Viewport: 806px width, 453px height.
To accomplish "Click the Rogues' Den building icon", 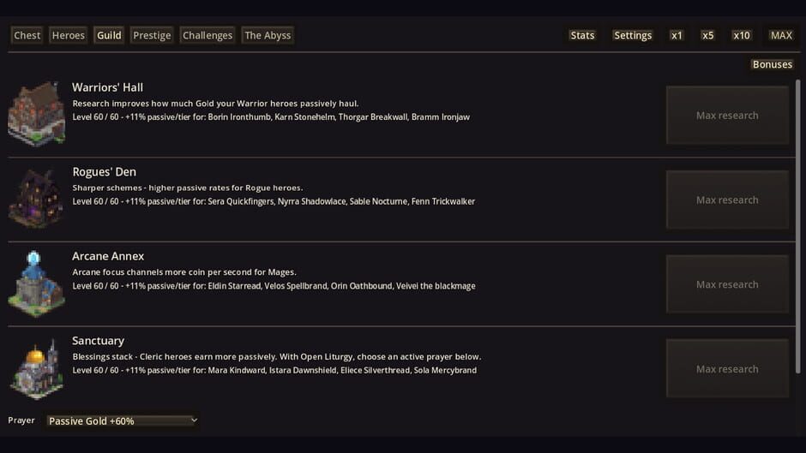I will pos(37,198).
